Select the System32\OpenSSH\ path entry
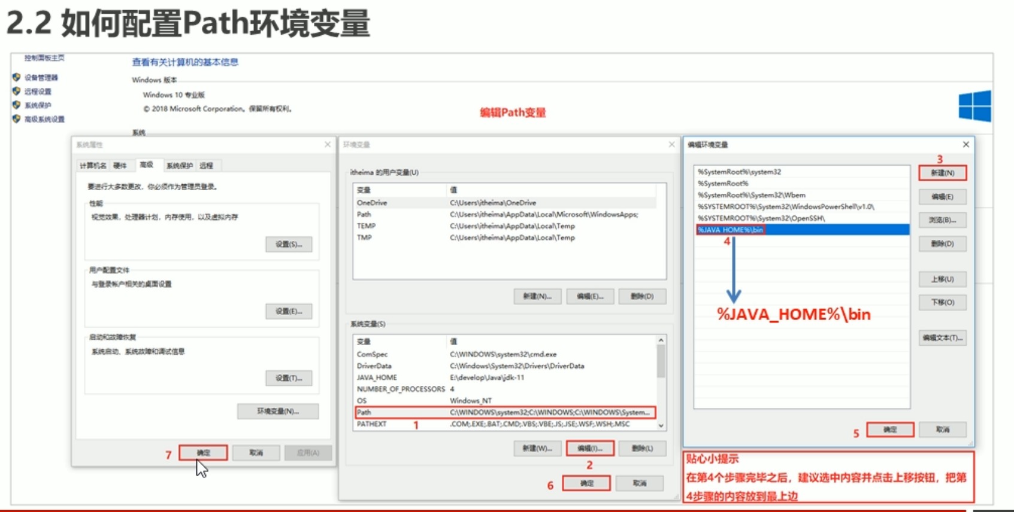This screenshot has width=1014, height=512. click(802, 218)
